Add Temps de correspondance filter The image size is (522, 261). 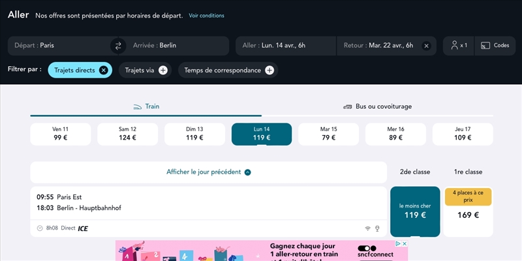(269, 70)
